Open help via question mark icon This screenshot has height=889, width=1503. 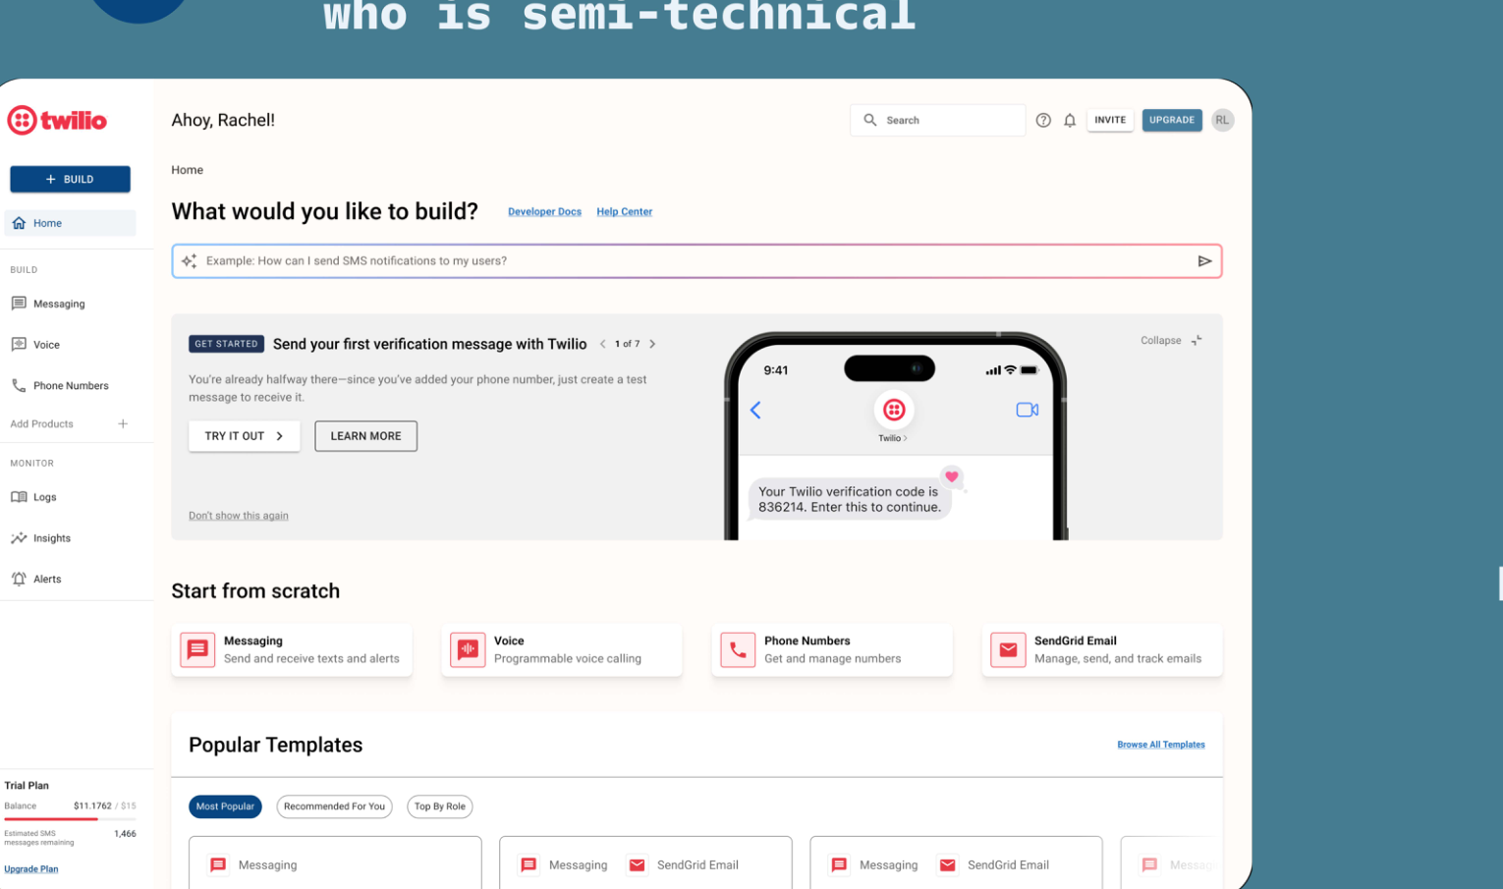coord(1043,120)
